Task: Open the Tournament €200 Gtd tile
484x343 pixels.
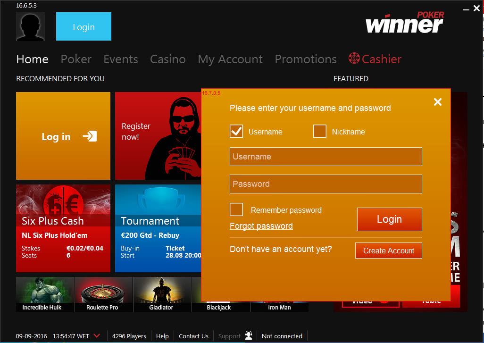Action: 158,228
